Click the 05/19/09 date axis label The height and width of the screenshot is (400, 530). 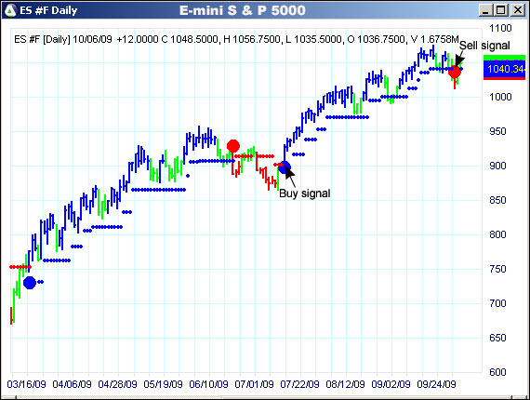click(164, 384)
